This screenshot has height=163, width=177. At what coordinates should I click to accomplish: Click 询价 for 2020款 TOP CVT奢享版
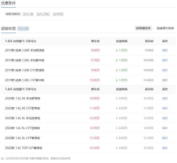(x=165, y=148)
